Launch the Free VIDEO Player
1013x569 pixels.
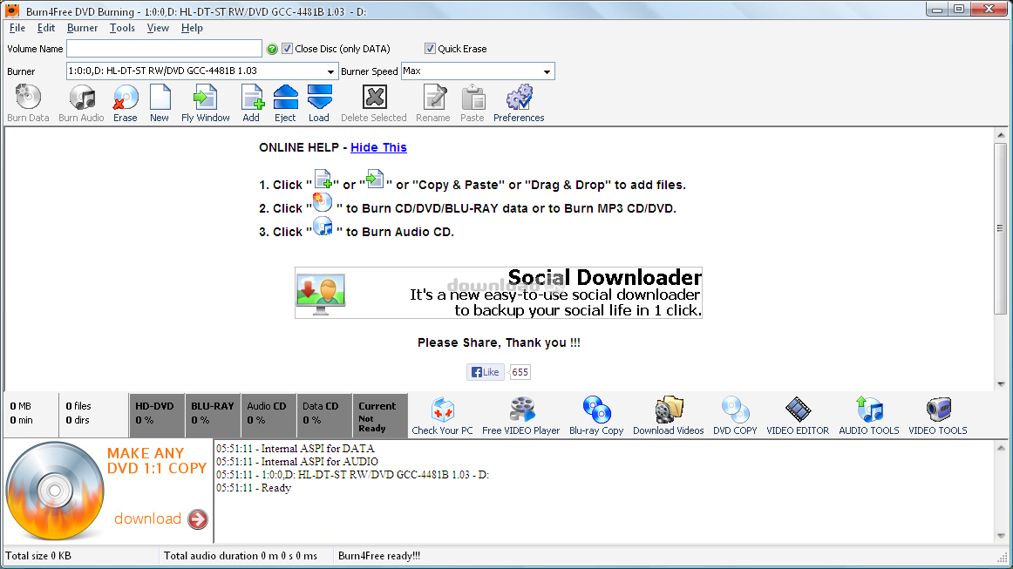[x=521, y=410]
